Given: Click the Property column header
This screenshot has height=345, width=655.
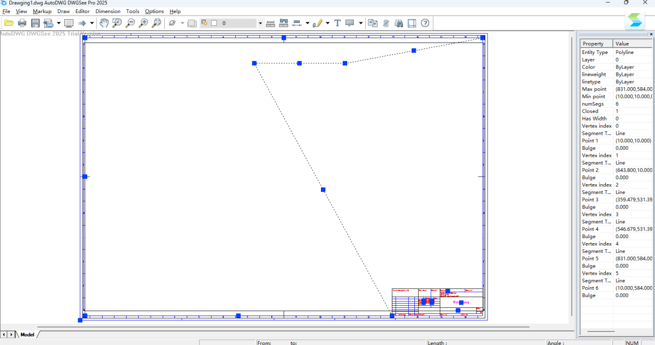Looking at the screenshot, I should (596, 44).
